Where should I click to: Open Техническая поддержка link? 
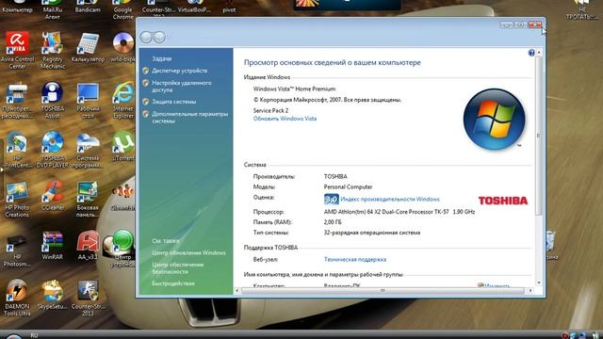(x=355, y=260)
